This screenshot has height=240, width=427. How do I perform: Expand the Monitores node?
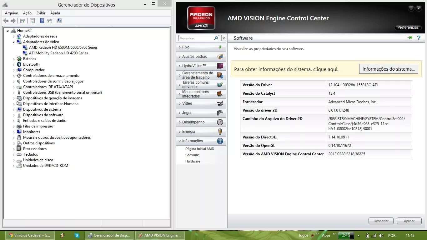(13, 132)
